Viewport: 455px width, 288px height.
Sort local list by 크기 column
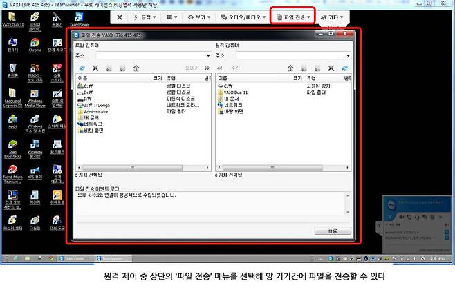pyautogui.click(x=157, y=78)
